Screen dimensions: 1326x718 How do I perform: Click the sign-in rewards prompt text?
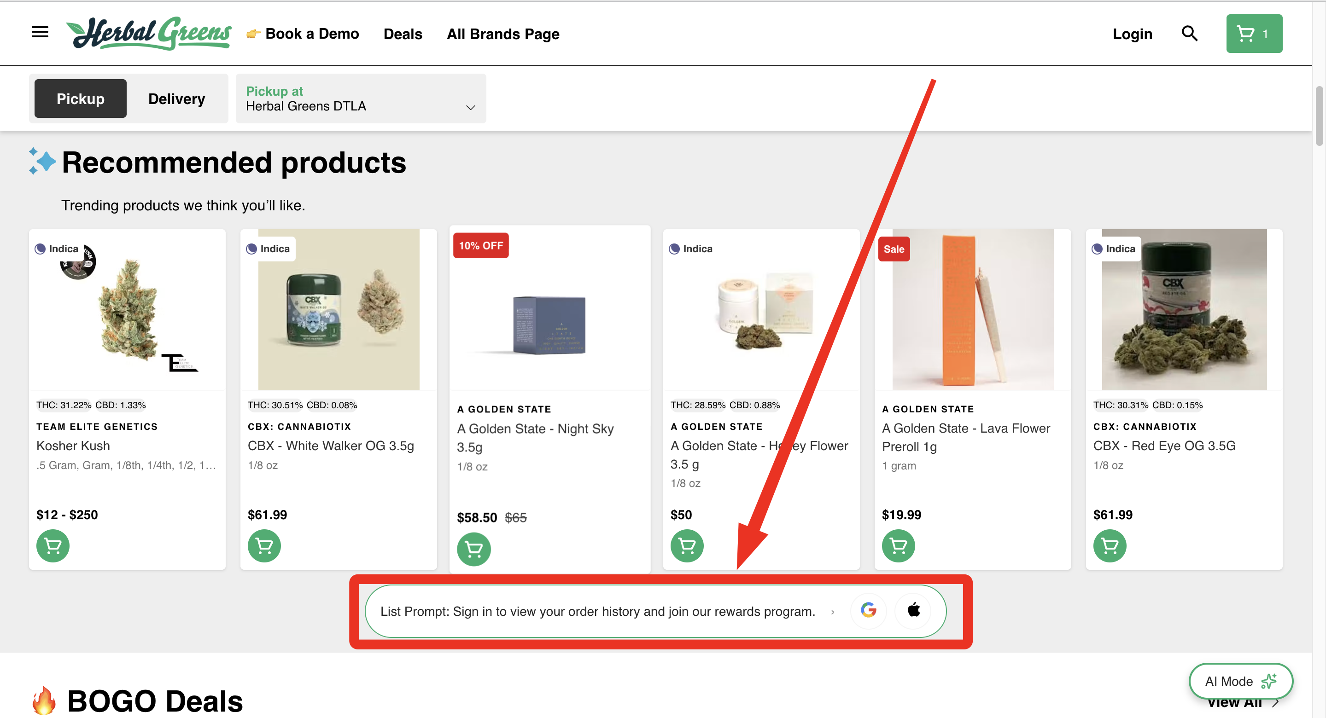(598, 612)
